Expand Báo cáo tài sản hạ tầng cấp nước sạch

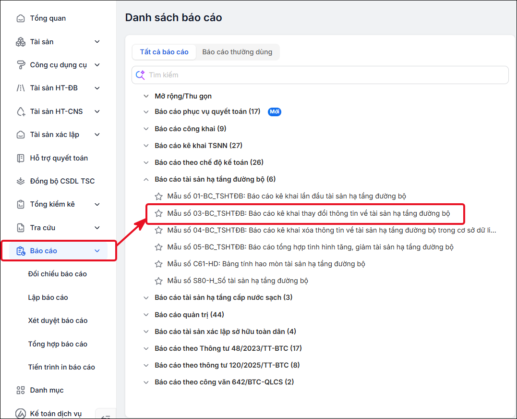(146, 297)
